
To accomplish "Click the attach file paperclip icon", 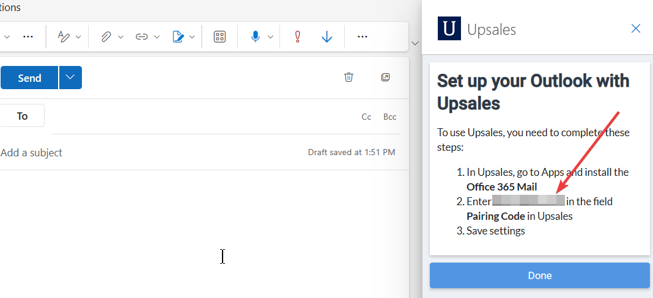I will (x=106, y=37).
